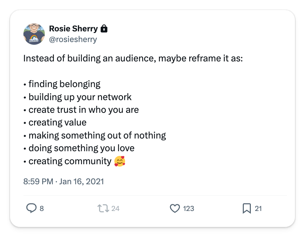The height and width of the screenshot is (237, 305).
Task: Expand replies by clicking the reply count 8
Action: (x=41, y=208)
